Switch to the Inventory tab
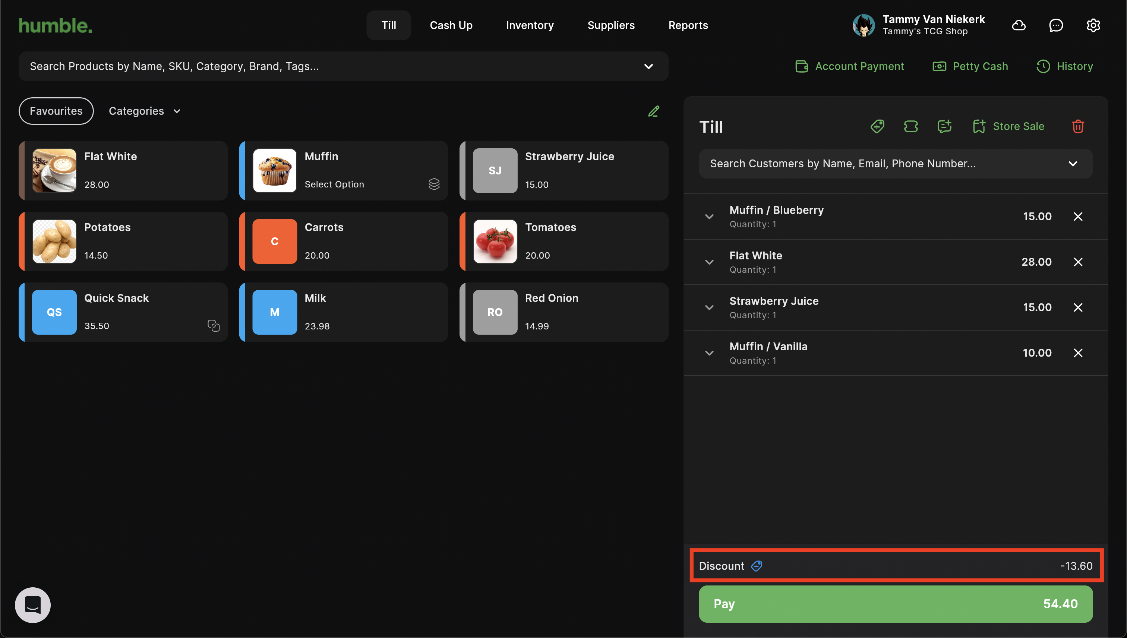Screen dimensions: 1127x638 (529, 25)
